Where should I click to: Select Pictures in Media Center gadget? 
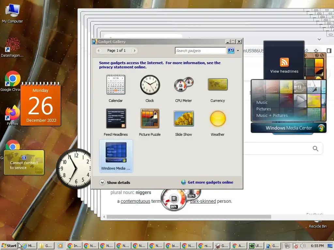[x=264, y=109]
